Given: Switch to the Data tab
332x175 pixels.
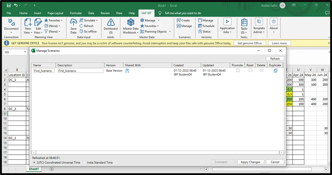Looking at the screenshot, I should 91,13.
